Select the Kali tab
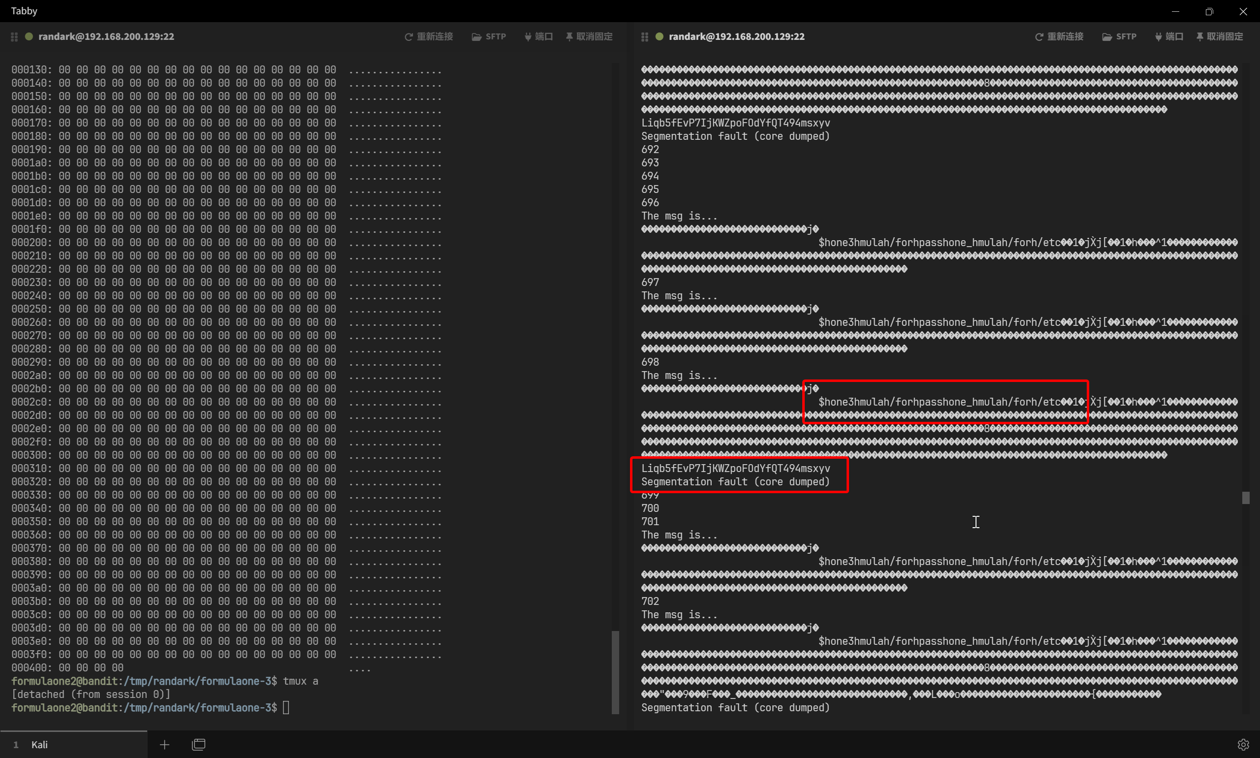 click(74, 744)
